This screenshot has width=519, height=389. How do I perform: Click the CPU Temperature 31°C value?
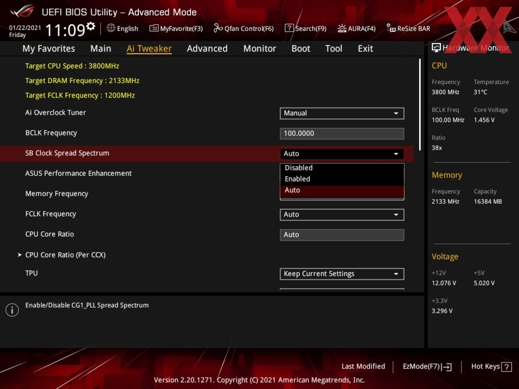tap(480, 92)
